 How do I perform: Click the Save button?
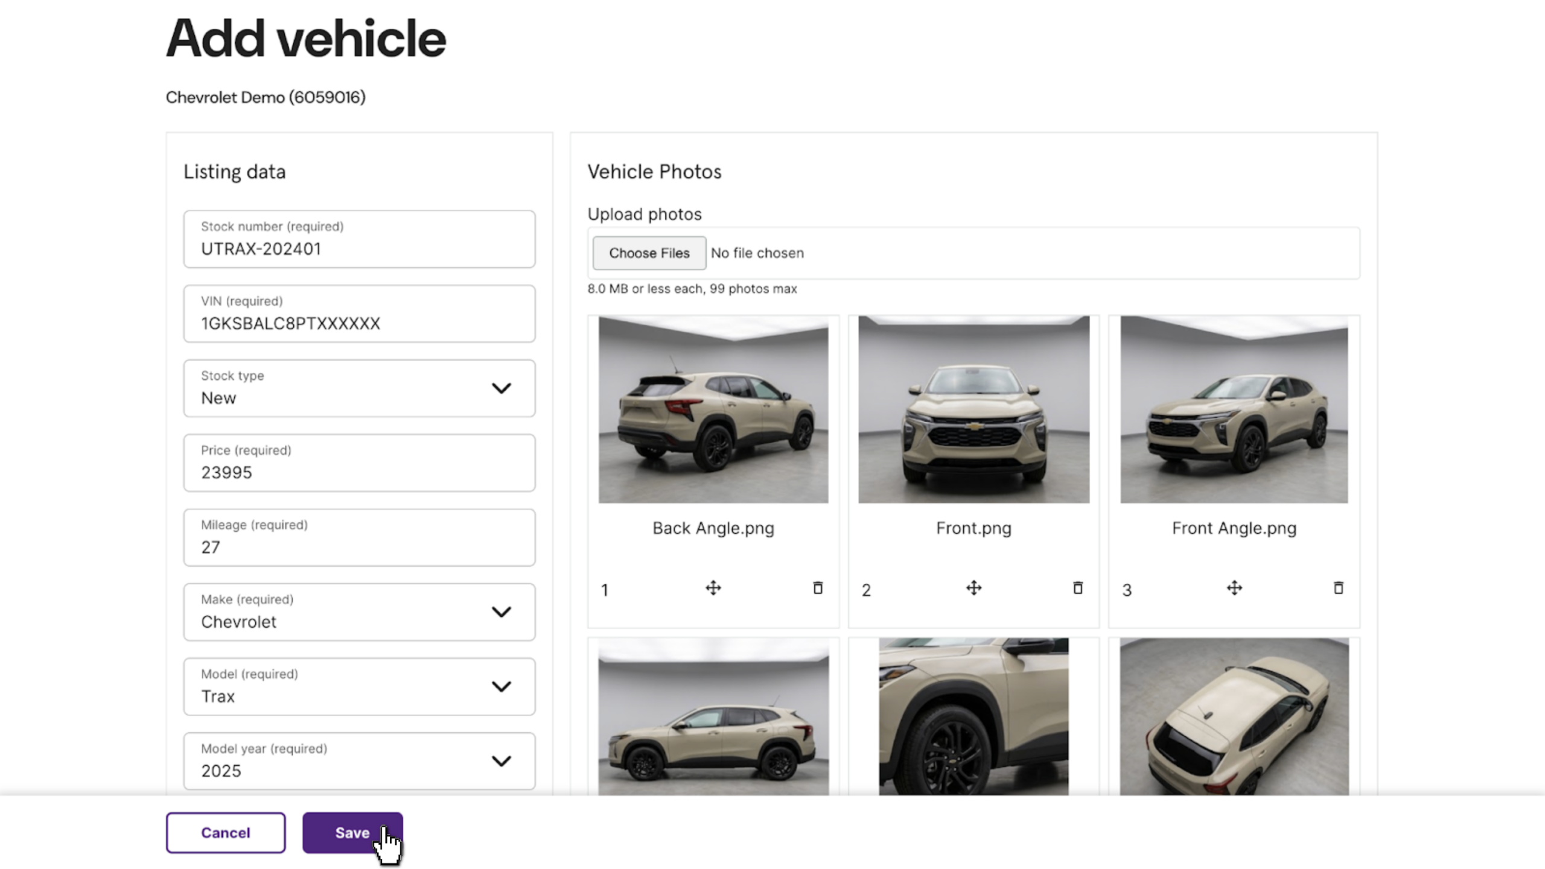click(352, 833)
